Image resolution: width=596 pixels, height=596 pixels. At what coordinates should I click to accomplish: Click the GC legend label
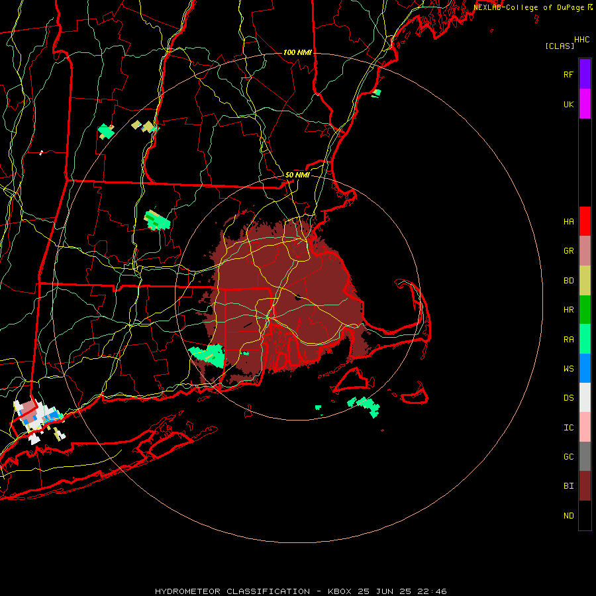coord(568,457)
